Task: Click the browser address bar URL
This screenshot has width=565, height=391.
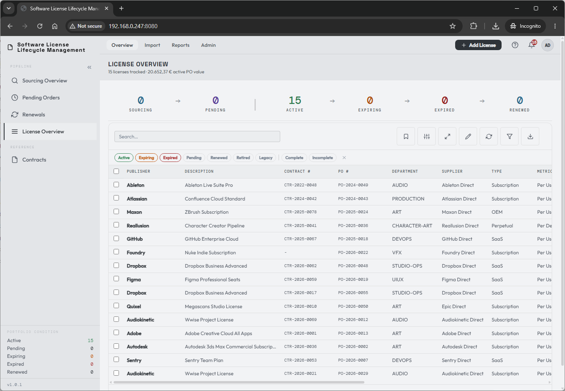Action: [133, 26]
